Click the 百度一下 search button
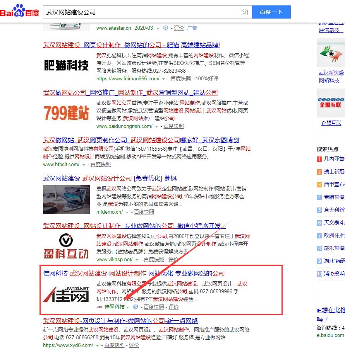Screen dimensions: 345x352 click(x=271, y=12)
